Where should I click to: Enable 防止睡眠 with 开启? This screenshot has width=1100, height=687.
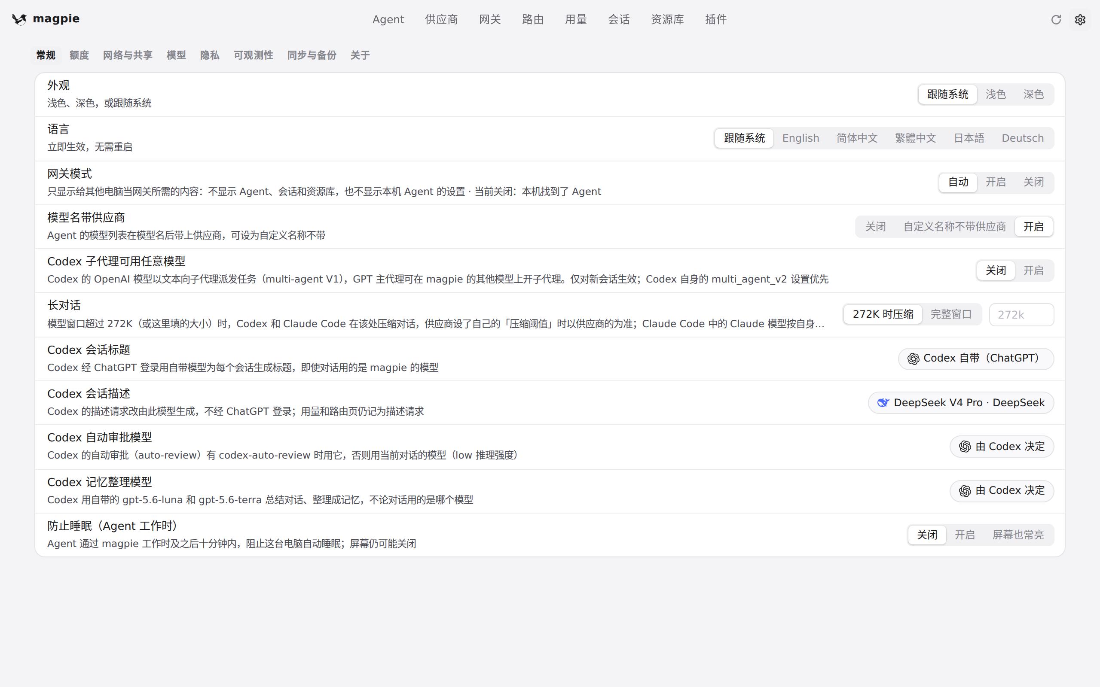[965, 535]
